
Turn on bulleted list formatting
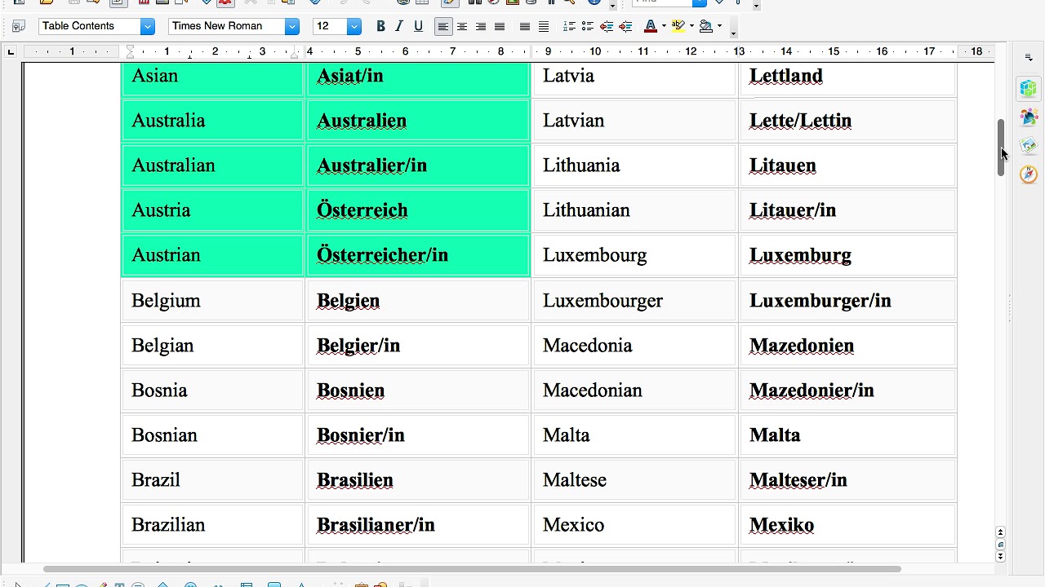pyautogui.click(x=587, y=27)
